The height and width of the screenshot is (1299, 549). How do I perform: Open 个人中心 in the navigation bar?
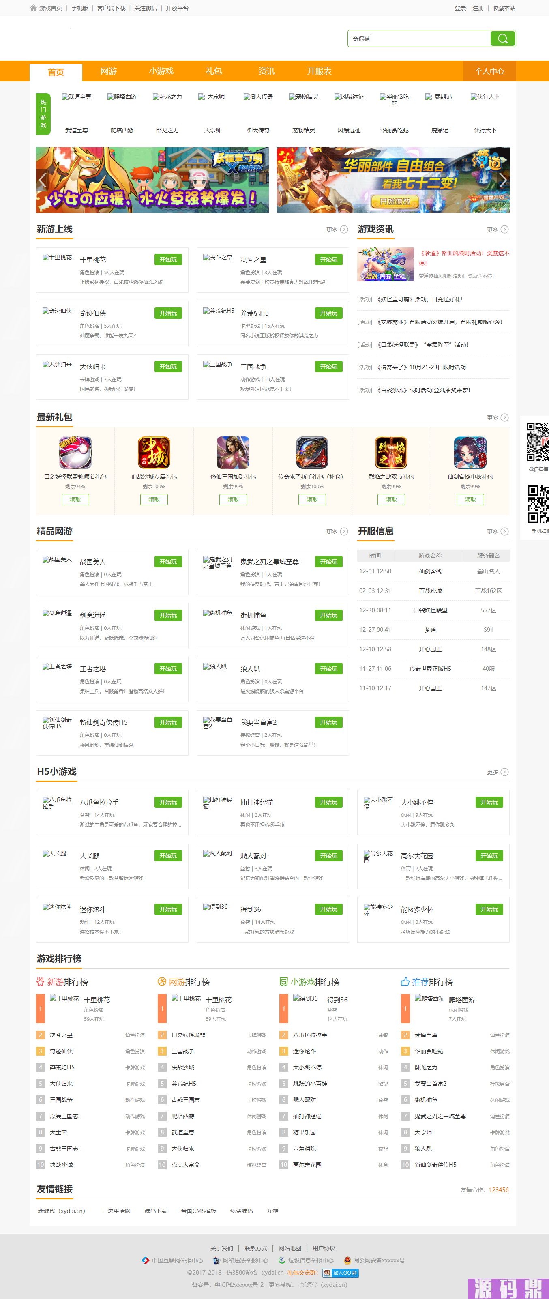[x=489, y=71]
